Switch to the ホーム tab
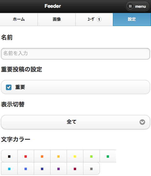 (19, 20)
